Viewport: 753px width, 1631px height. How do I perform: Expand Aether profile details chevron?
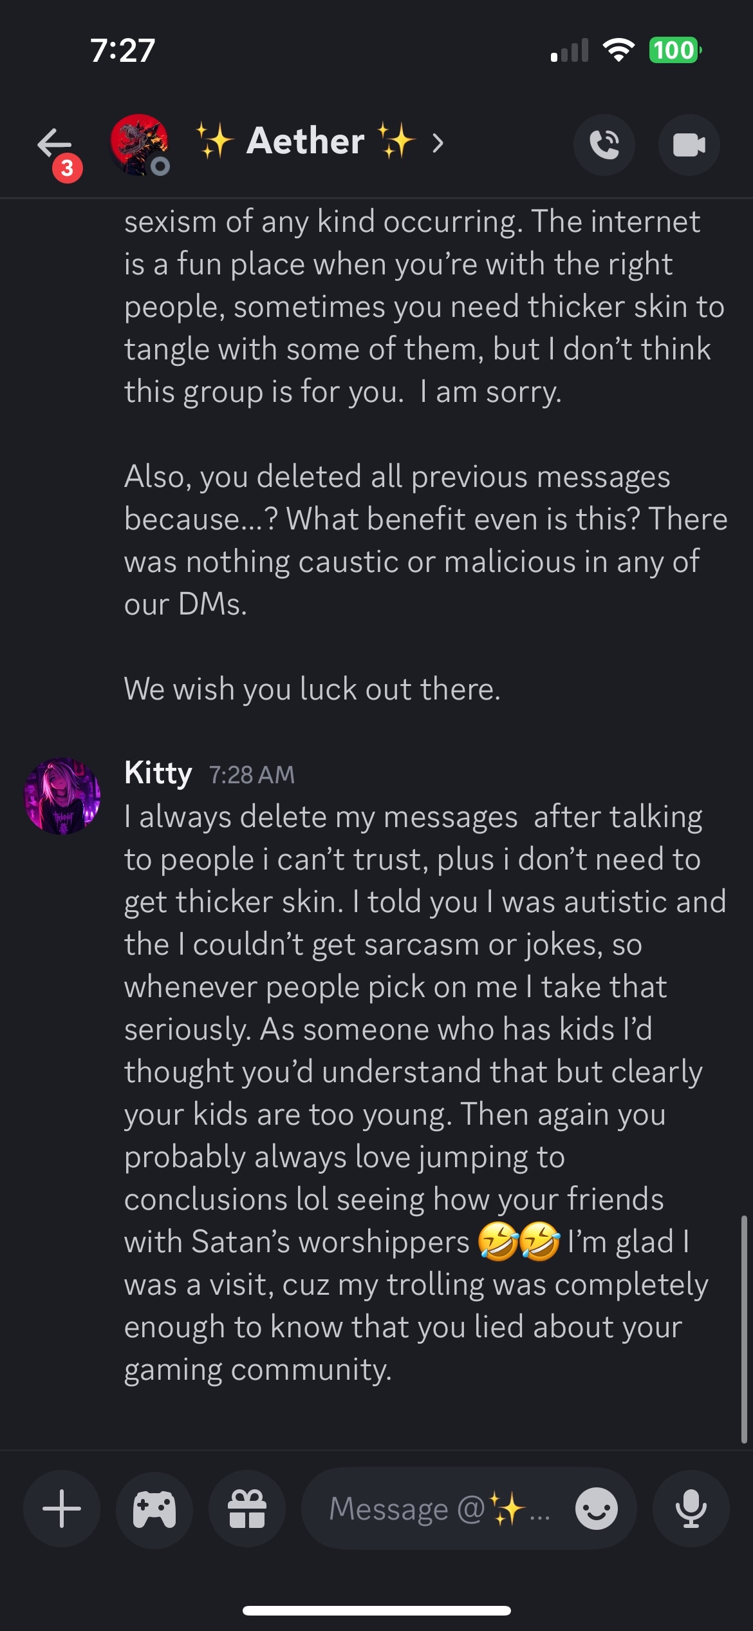[x=438, y=142]
